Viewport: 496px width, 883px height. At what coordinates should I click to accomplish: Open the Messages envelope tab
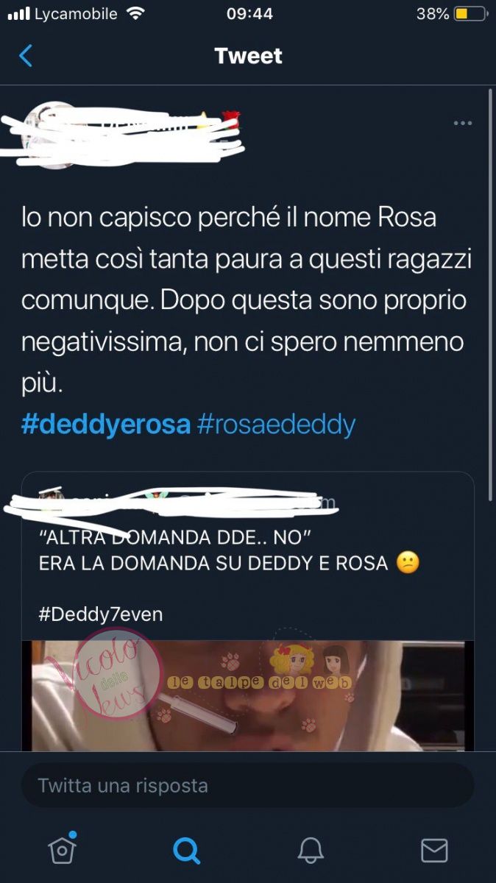click(434, 851)
